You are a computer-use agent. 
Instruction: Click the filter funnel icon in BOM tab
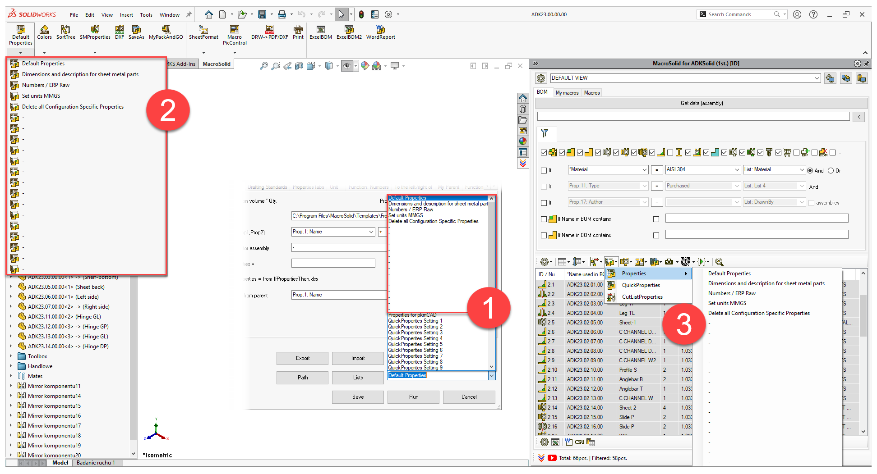click(x=545, y=133)
